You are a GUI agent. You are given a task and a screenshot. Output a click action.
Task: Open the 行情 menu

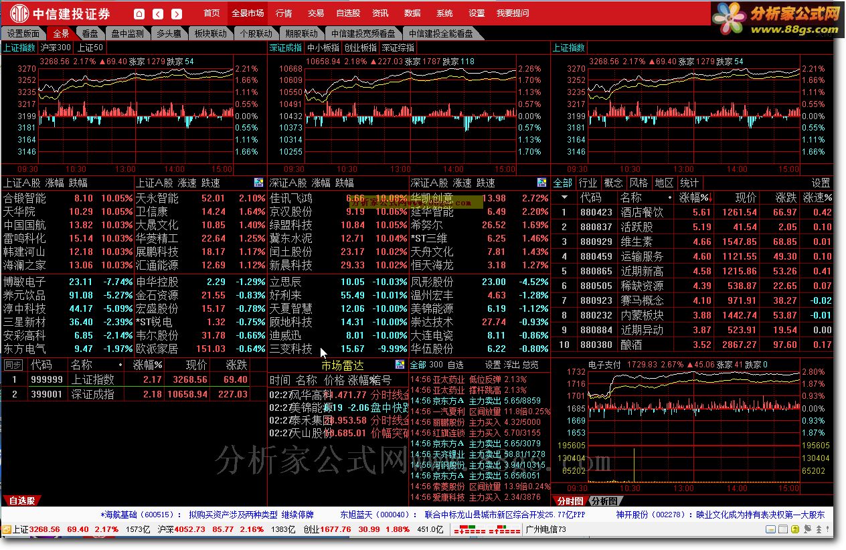coord(284,13)
